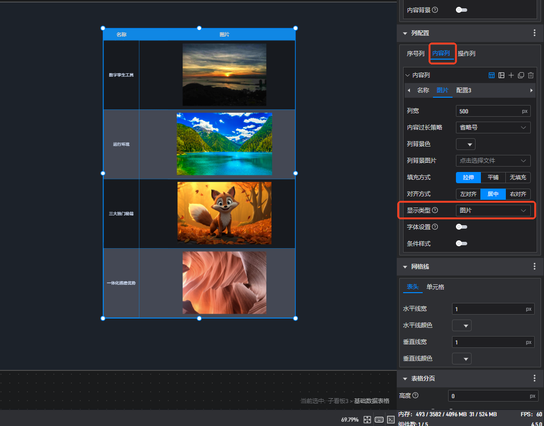Click the 三大独门秘籍 table cell
The width and height of the screenshot is (544, 426).
(x=121, y=213)
